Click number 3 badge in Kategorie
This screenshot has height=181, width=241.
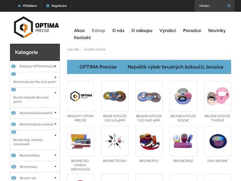[14, 90]
